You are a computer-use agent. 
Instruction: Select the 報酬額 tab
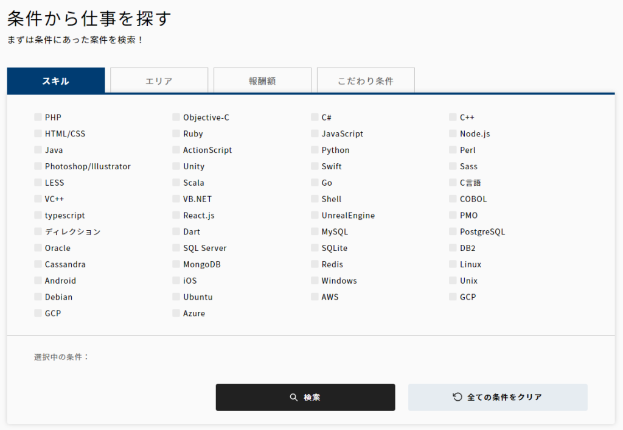[x=262, y=81]
